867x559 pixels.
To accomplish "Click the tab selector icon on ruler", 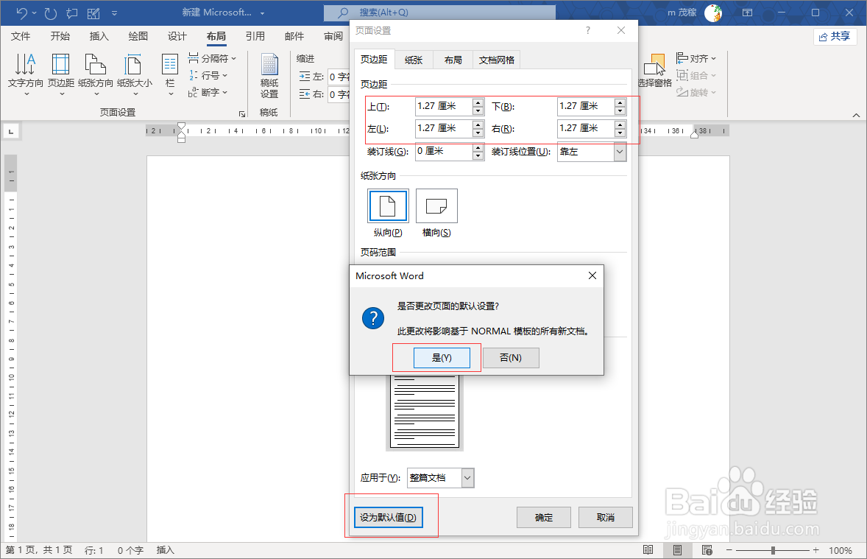I will (11, 132).
